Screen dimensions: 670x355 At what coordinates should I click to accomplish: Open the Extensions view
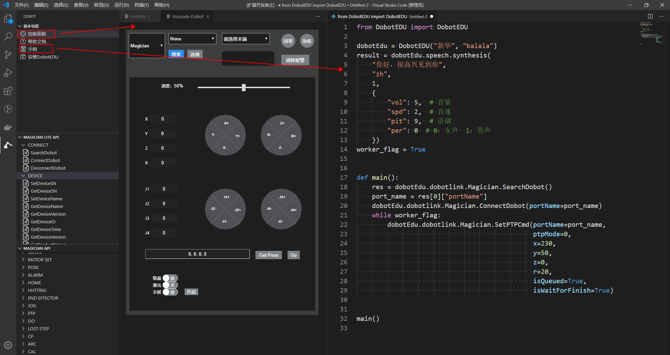[x=8, y=91]
